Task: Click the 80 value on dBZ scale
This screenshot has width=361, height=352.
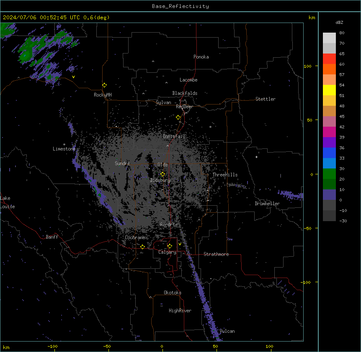Action: coord(342,33)
